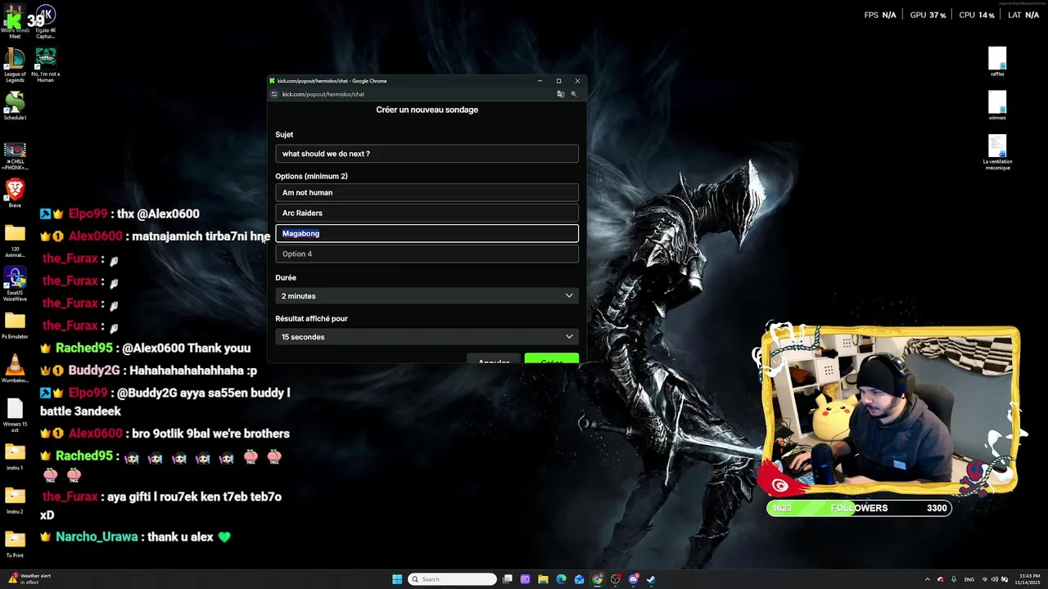Screen dimensions: 1048x589
Task: Select the Wumbakw... VLC media file
Action: coord(15,370)
